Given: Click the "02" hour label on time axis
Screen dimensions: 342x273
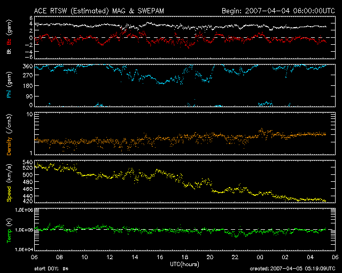Looking at the screenshot, I should point(285,258).
